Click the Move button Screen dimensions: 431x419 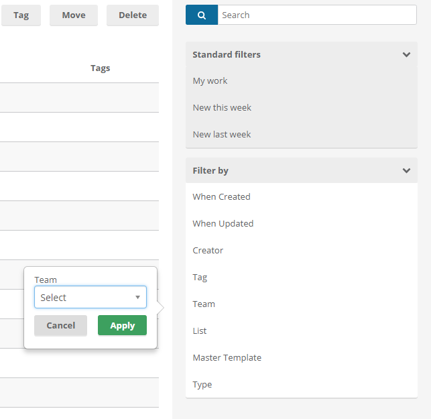click(74, 15)
